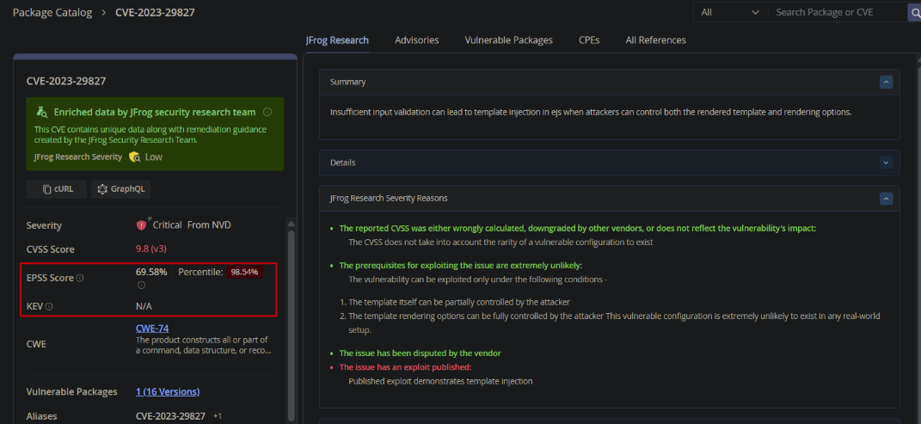Open the 1 (16 Versions) vulnerable packages link
Screen dimensions: 921x424
[168, 391]
